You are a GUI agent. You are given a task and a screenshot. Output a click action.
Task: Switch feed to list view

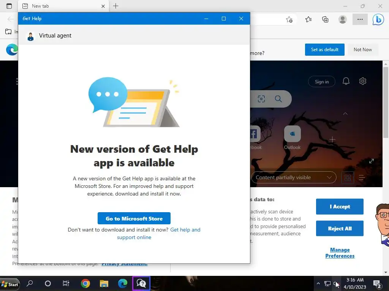click(362, 177)
